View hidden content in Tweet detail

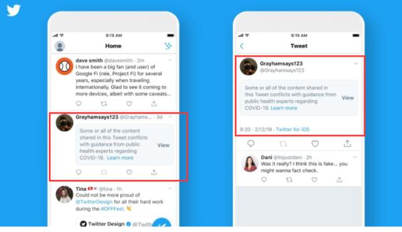click(347, 98)
